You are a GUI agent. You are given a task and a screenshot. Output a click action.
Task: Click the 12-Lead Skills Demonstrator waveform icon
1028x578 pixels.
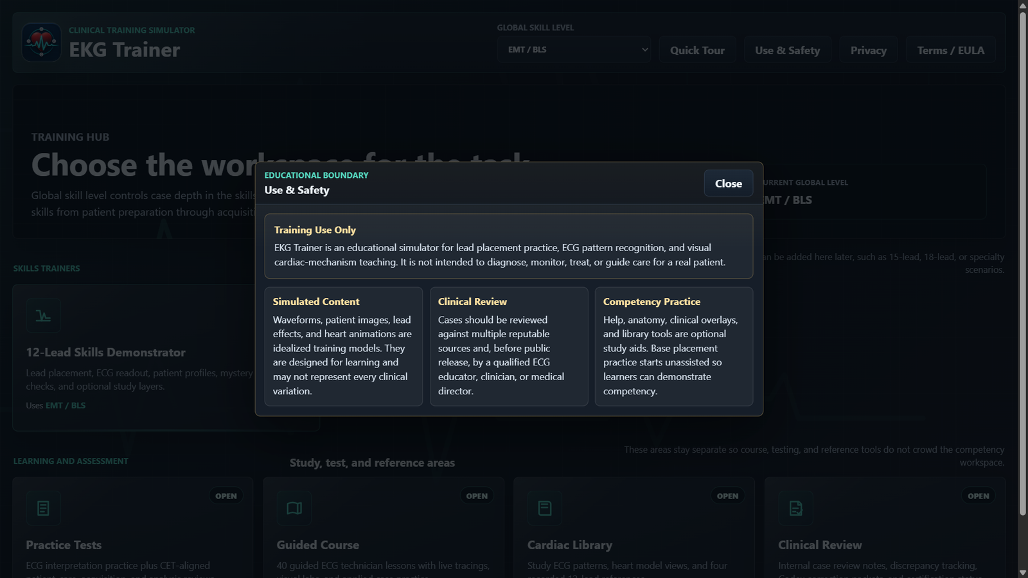(x=44, y=315)
